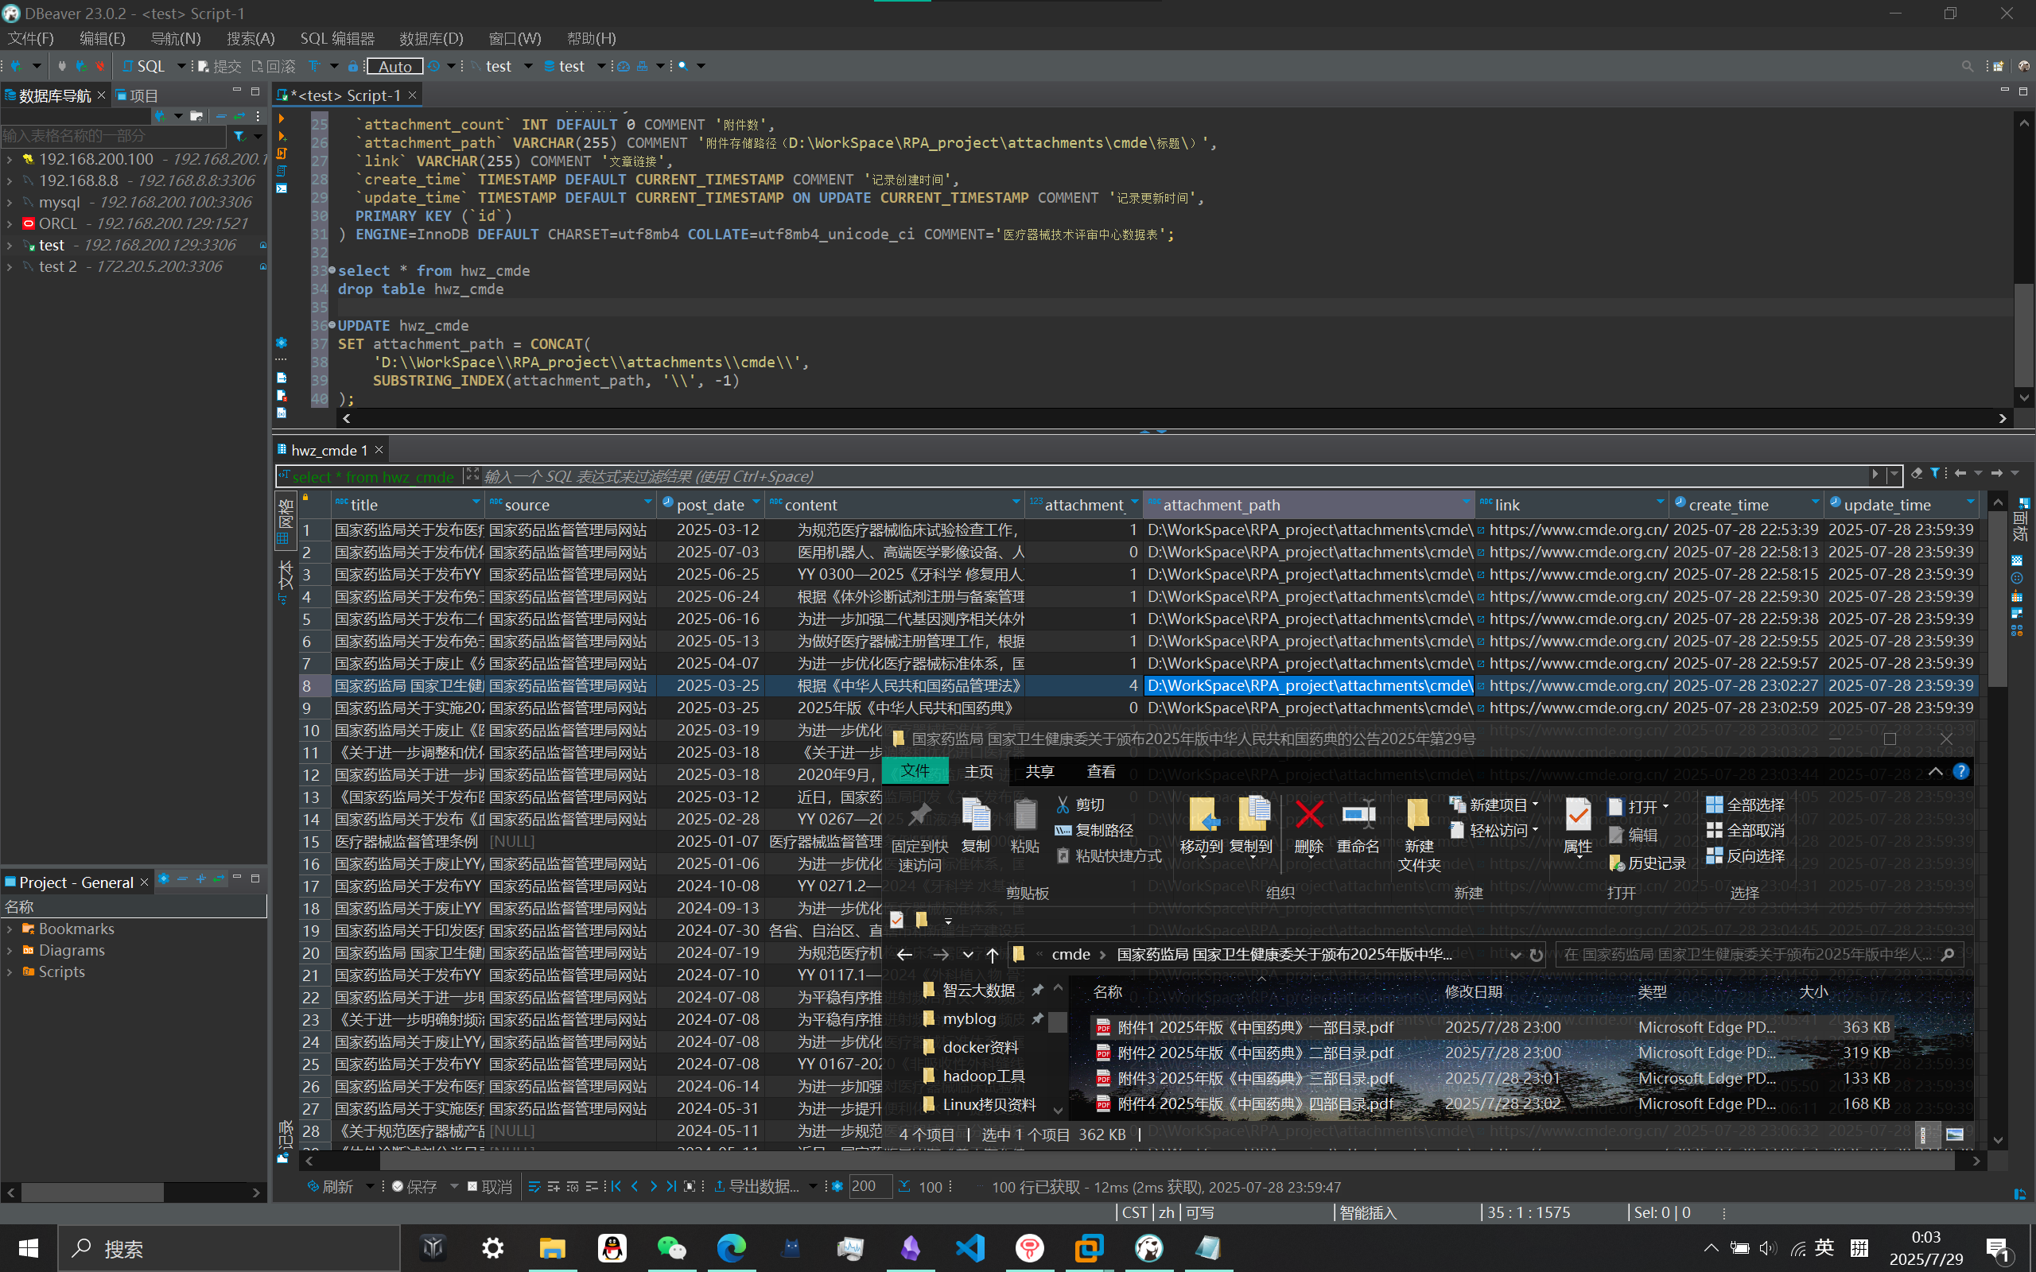Switch to the 项目 tab
The height and width of the screenshot is (1272, 2036).
point(137,95)
